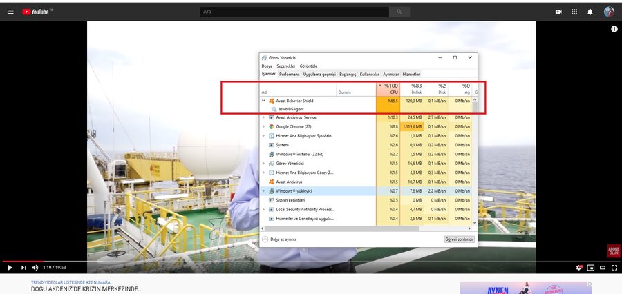Expand Avast Antivirus Service row
Image resolution: width=622 pixels, height=294 pixels.
263,117
